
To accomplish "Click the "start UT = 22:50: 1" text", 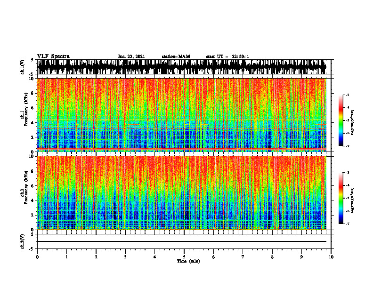I will pos(227,56).
